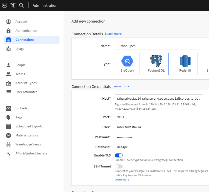Click Connections in the sidebar
The height and width of the screenshot is (192, 209).
[x=31, y=40]
